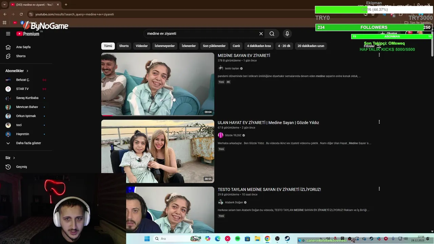Select the Son yüklenenler filter chip
This screenshot has height=244, width=434.
point(214,46)
